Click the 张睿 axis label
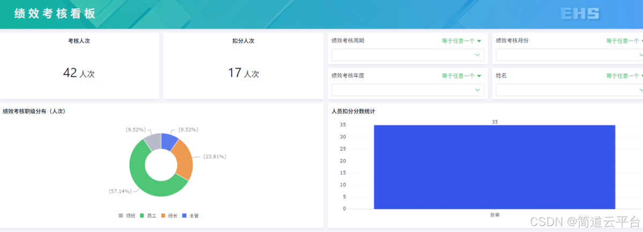Screen dimensions: 643x232 (495, 214)
